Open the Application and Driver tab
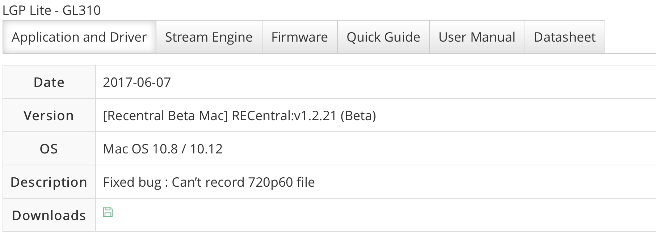The image size is (656, 241). pos(79,37)
